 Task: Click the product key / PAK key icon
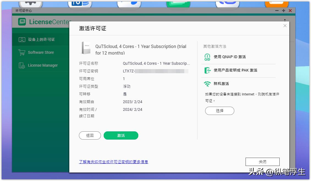pos(207,70)
